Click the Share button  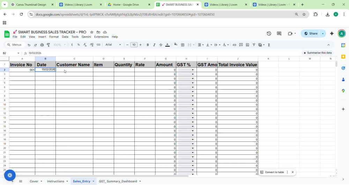pyautogui.click(x=311, y=33)
